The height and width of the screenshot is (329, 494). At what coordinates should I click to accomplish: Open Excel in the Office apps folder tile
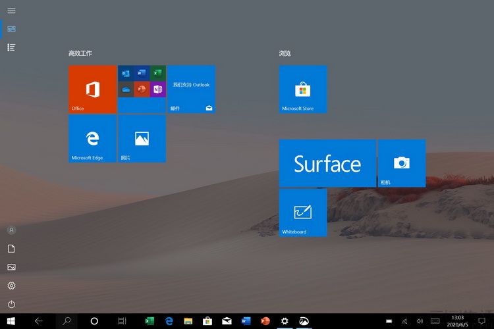click(x=158, y=73)
